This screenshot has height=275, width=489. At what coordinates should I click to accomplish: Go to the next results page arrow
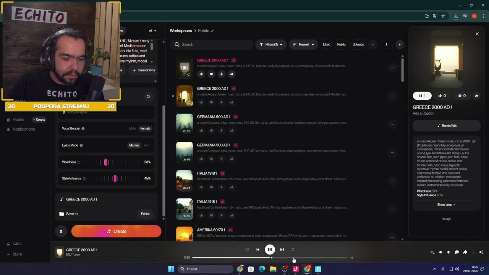(400, 45)
